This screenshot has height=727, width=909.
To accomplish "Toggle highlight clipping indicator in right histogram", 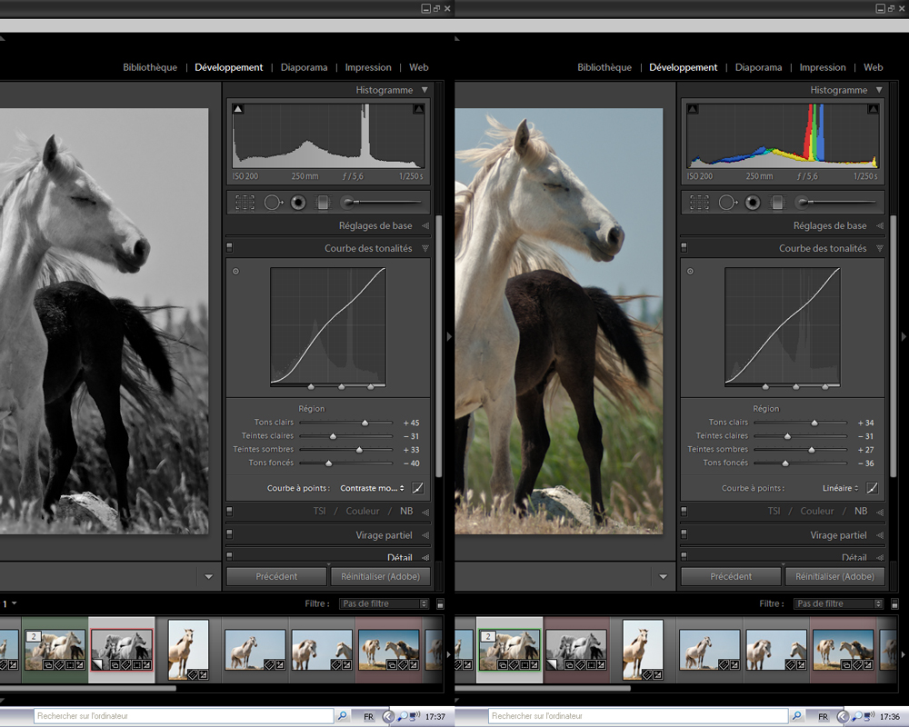I will click(873, 109).
